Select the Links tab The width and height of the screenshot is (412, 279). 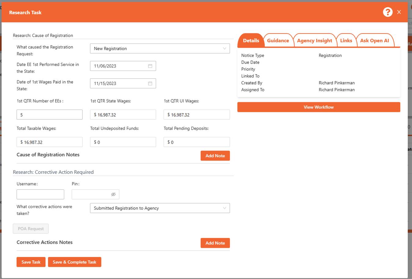coord(346,40)
